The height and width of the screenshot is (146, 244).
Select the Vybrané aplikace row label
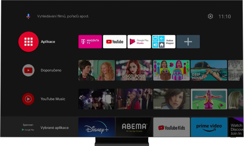pos(55,128)
